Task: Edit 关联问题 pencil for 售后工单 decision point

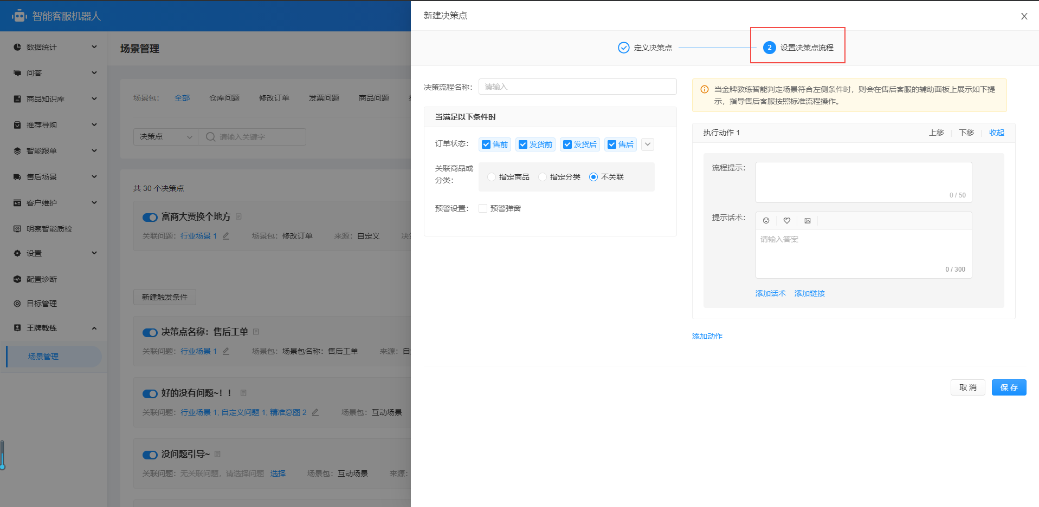Action: [226, 351]
